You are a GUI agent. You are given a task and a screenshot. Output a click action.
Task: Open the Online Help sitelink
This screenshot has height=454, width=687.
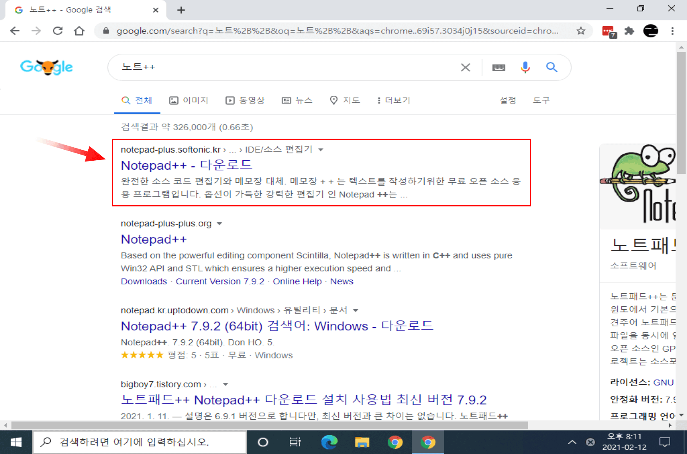(x=297, y=281)
